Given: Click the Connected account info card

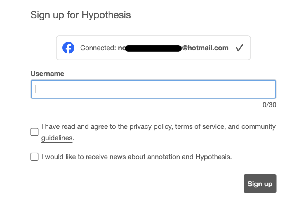Looking at the screenshot, I should tap(153, 48).
